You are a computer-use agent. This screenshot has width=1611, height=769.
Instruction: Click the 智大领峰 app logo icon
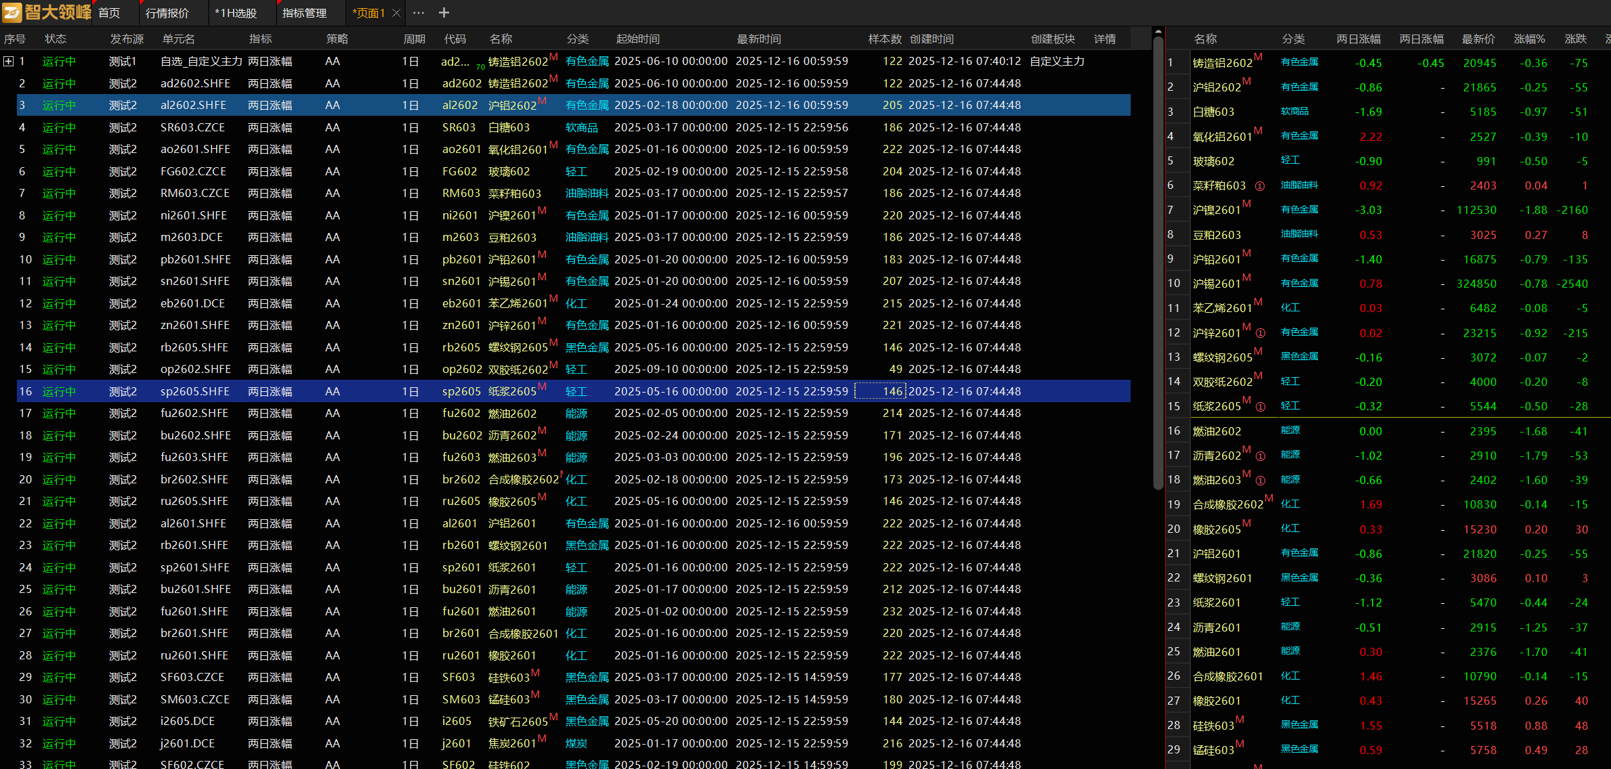[12, 12]
